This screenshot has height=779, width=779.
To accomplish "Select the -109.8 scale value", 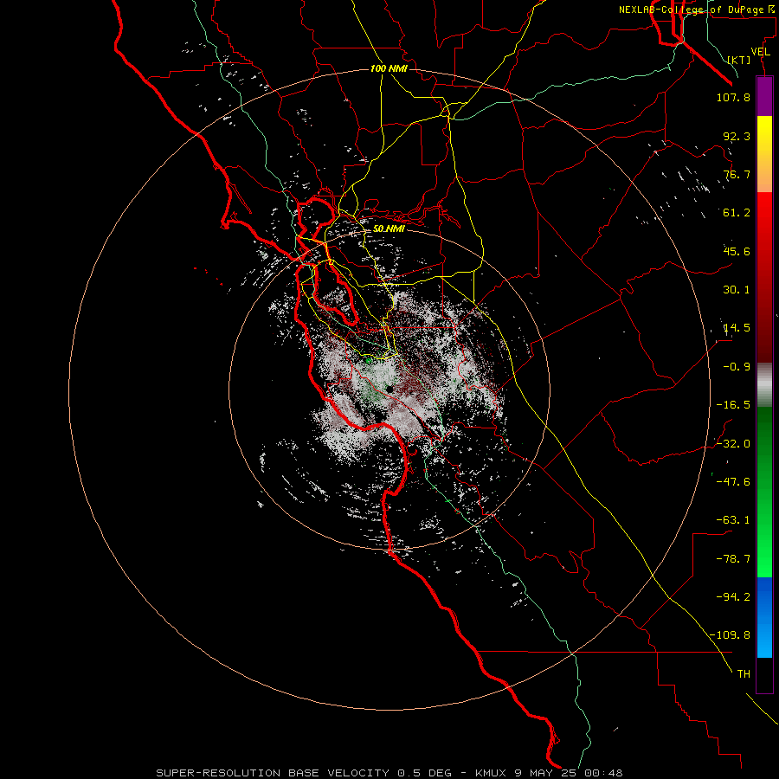I will (730, 635).
